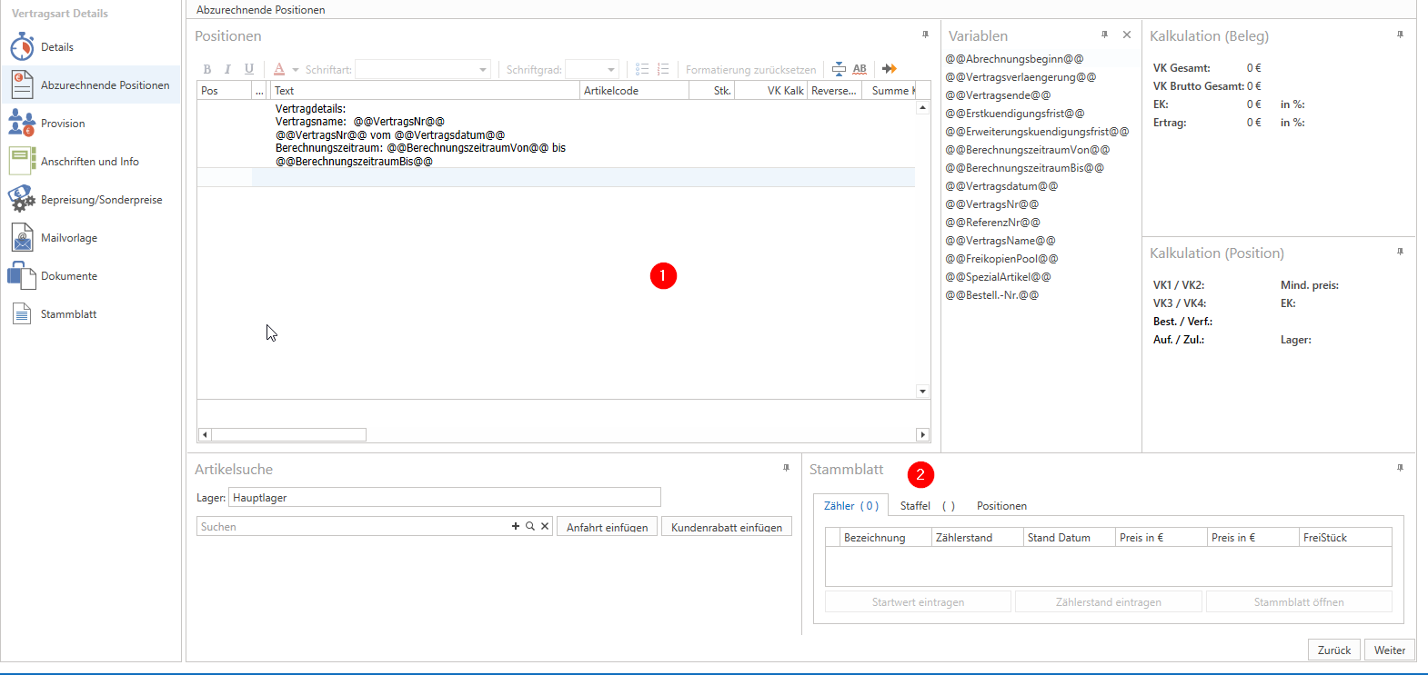Open the Provision section icon
1428x675 pixels.
tap(22, 123)
